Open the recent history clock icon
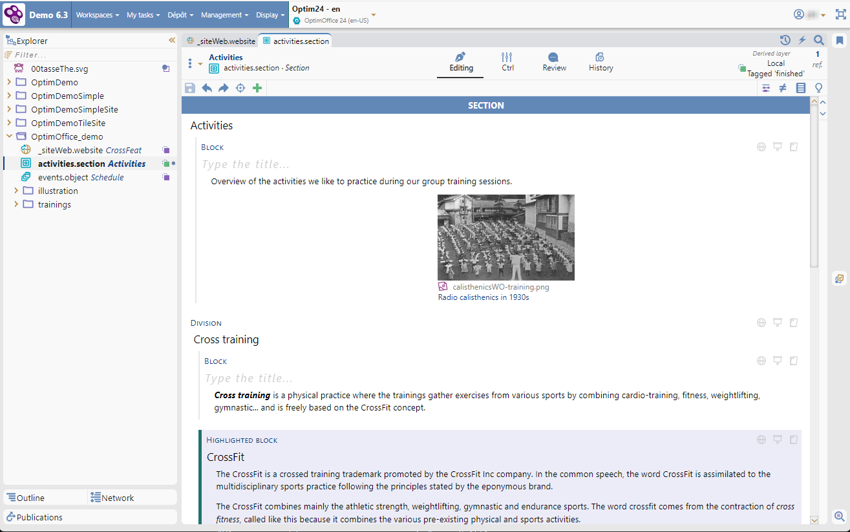 point(785,40)
